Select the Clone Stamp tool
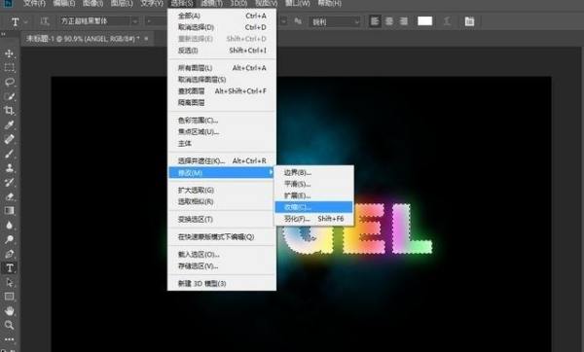Viewport: 584px width, 352px height. [10, 167]
